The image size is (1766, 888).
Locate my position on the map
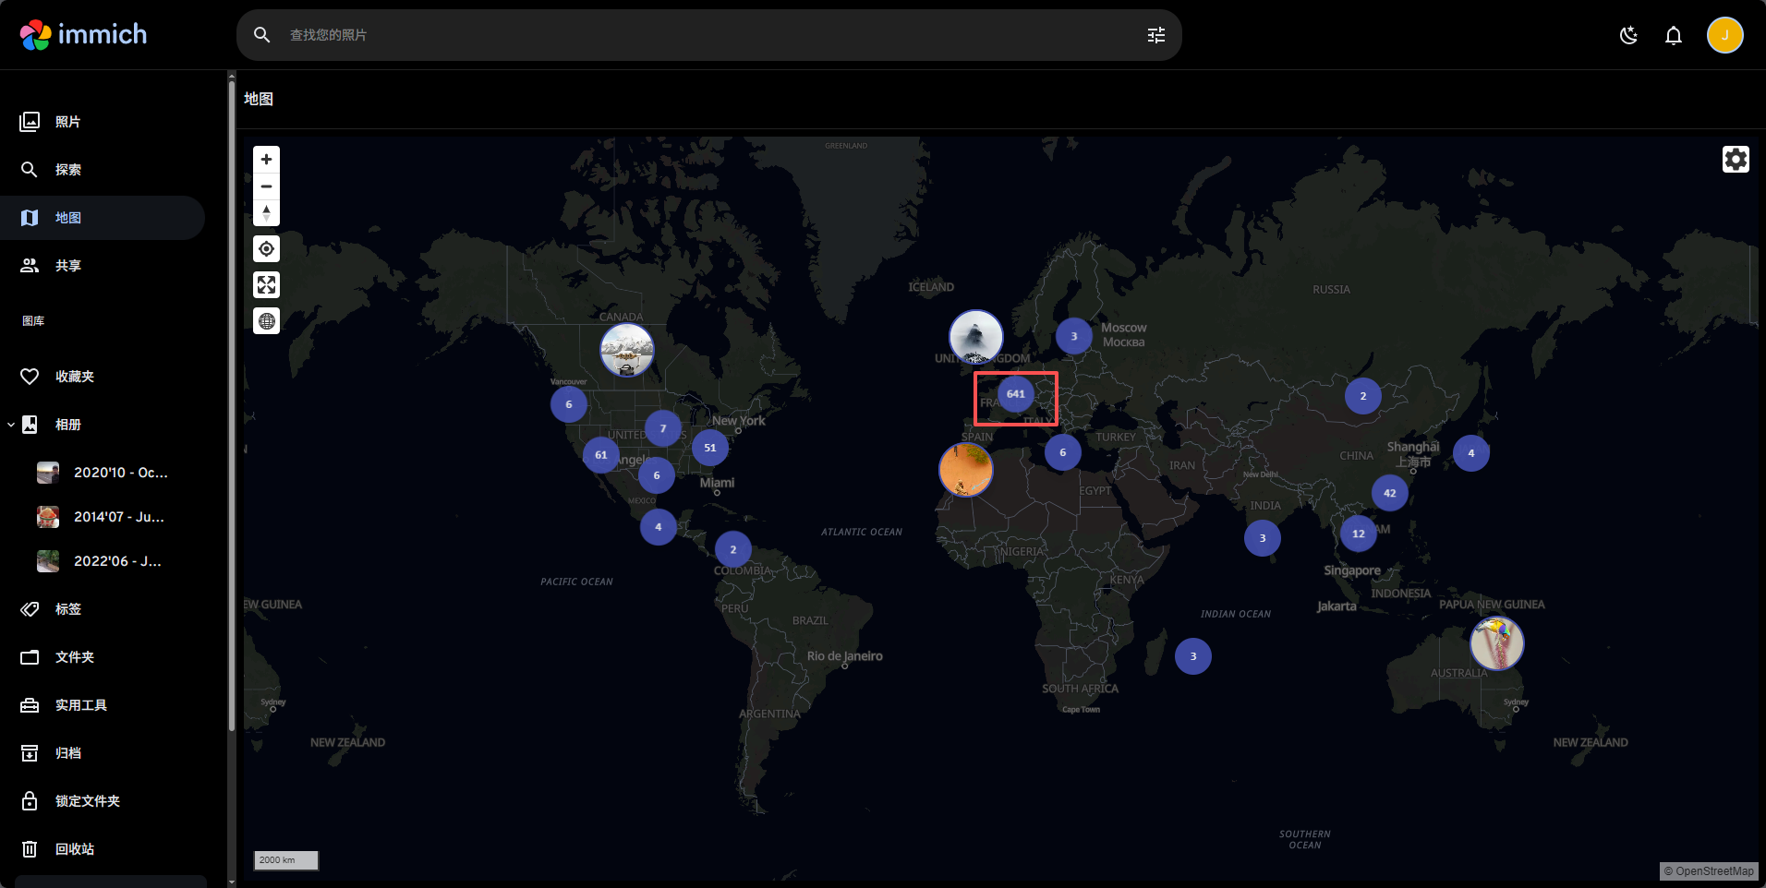coord(267,249)
